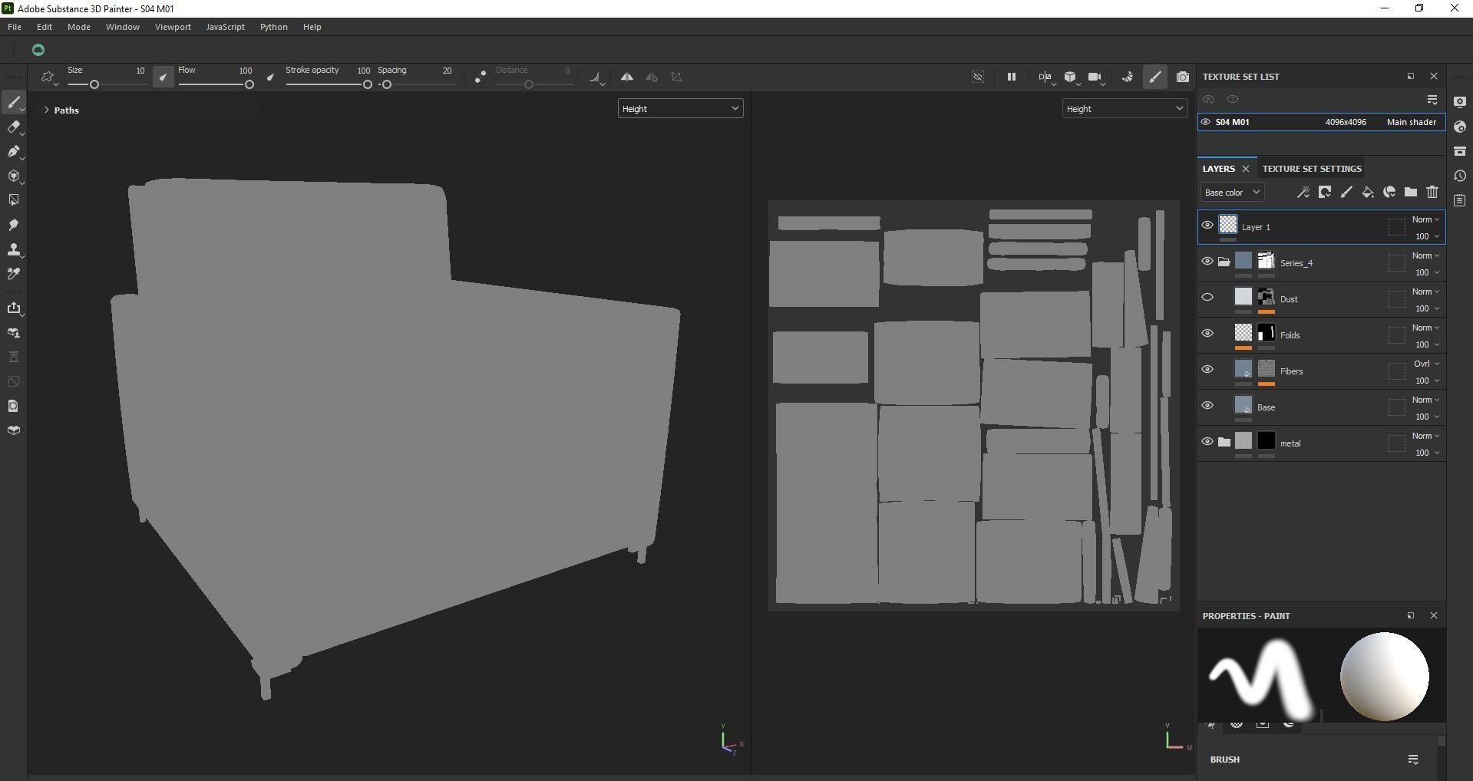The image size is (1473, 781).
Task: Select the Eraser tool
Action: [x=14, y=127]
